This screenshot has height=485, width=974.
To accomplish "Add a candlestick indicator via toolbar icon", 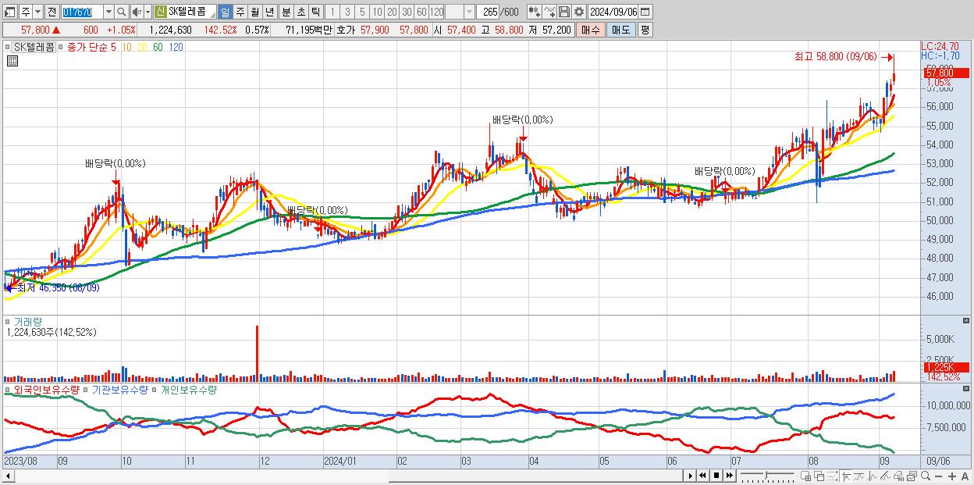I will point(535,12).
